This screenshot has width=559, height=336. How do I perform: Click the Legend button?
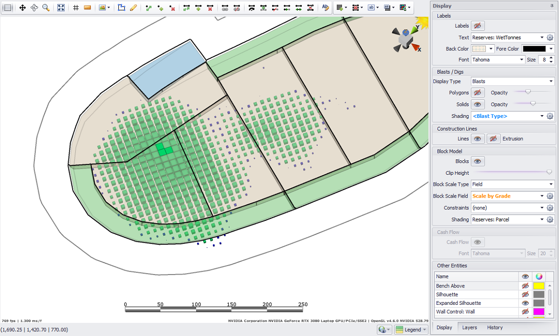pos(411,329)
